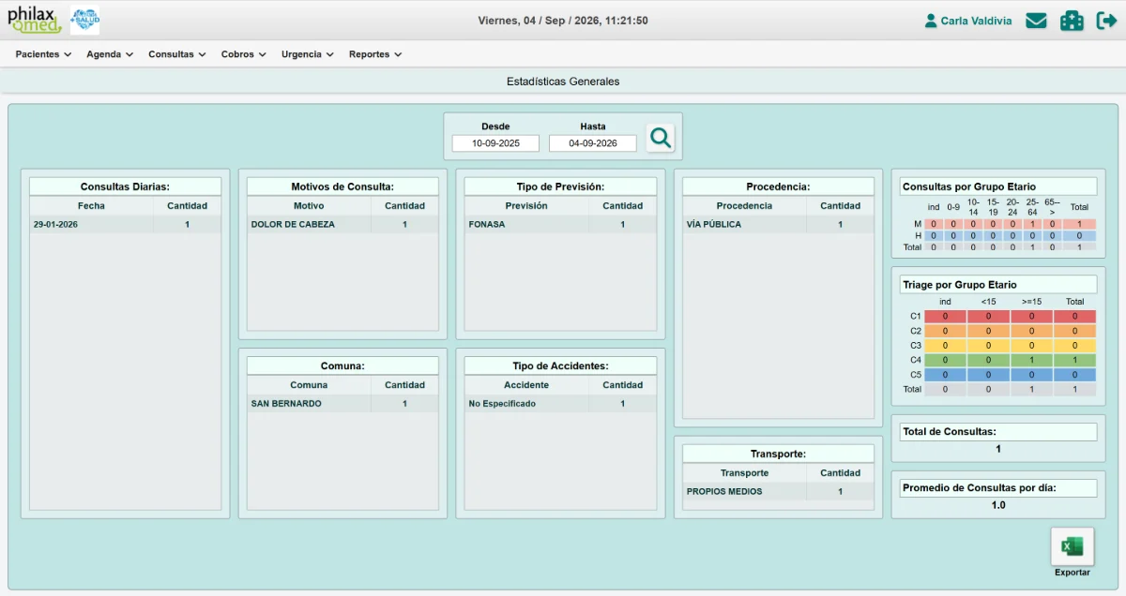Click the magnifier search icon beside dates
1126x596 pixels.
point(661,138)
